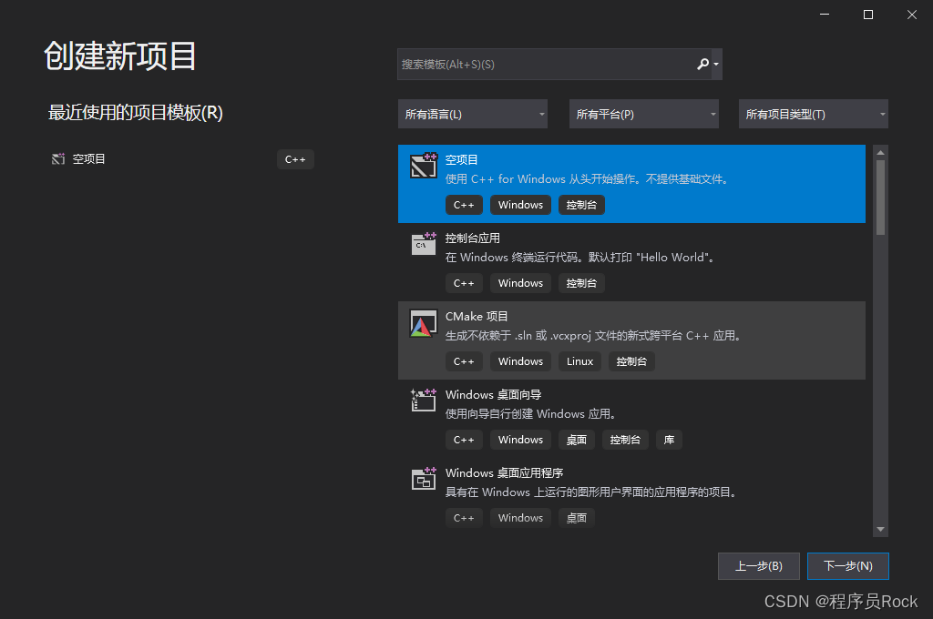Image resolution: width=933 pixels, height=619 pixels.
Task: Maximize the dialog window
Action: click(x=868, y=15)
